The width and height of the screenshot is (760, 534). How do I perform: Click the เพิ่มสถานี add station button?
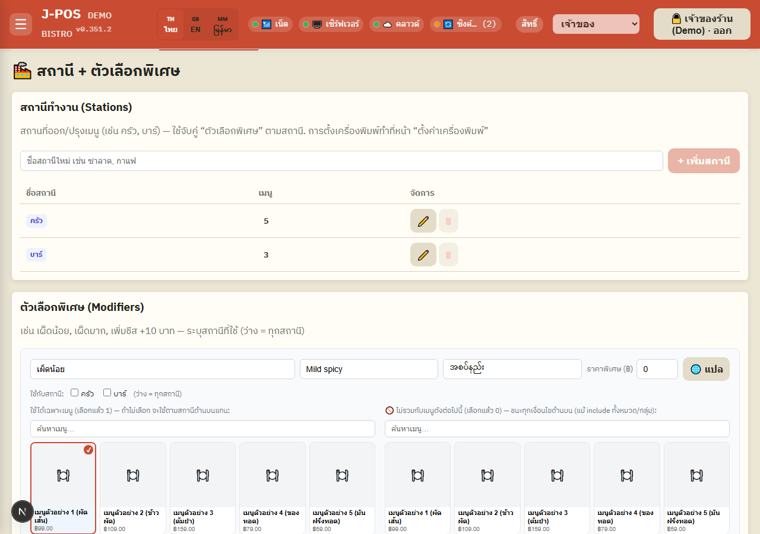pos(704,161)
